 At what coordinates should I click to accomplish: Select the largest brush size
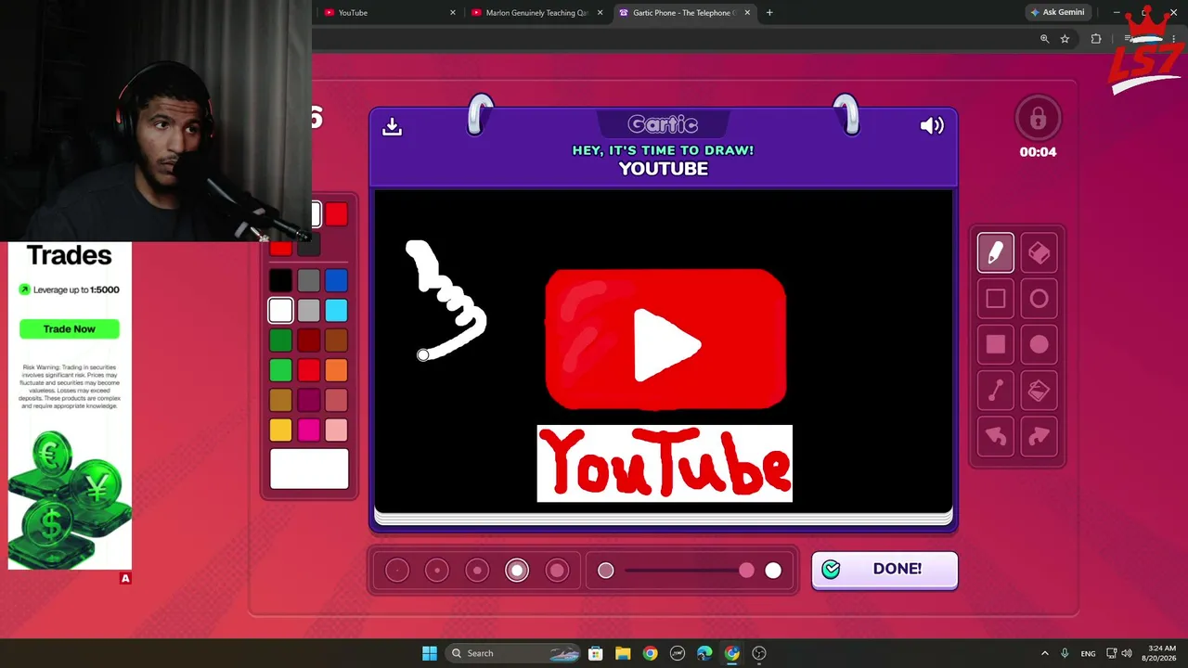557,571
